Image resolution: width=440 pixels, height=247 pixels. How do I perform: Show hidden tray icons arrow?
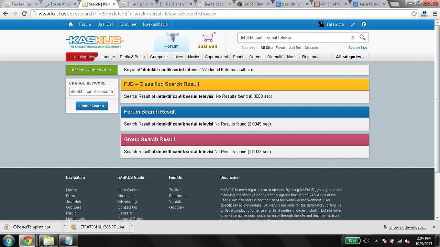click(376, 241)
